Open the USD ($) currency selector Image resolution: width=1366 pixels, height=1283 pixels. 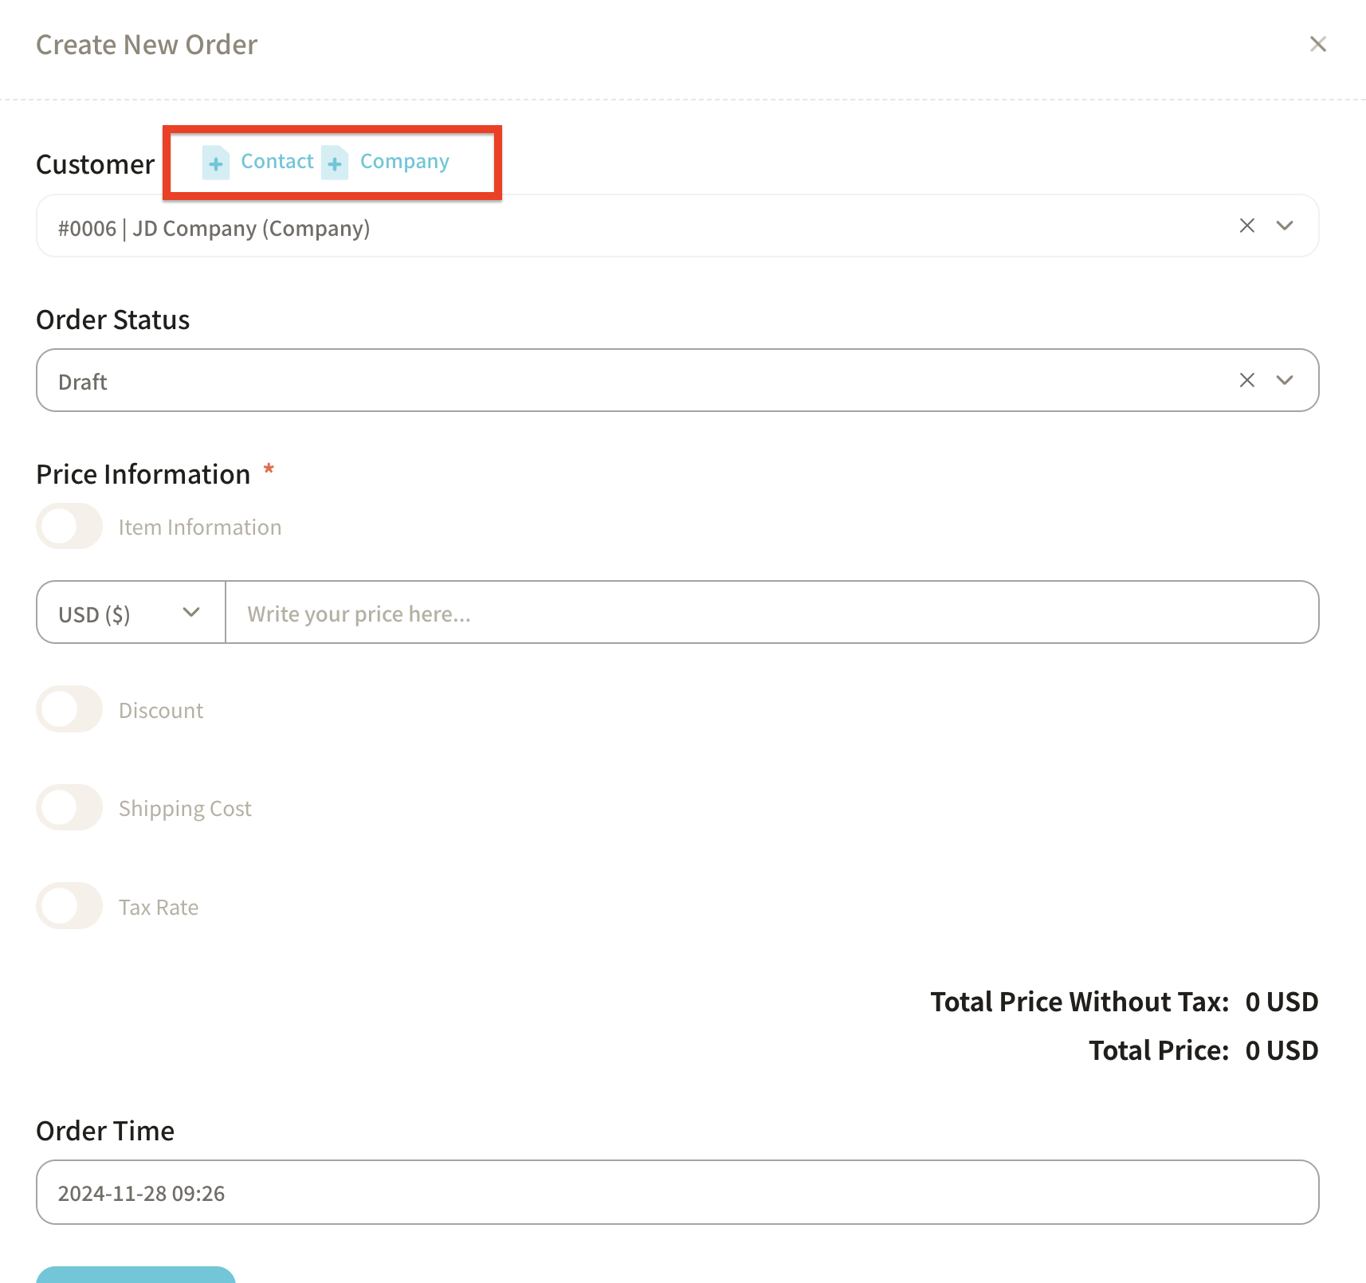click(131, 613)
